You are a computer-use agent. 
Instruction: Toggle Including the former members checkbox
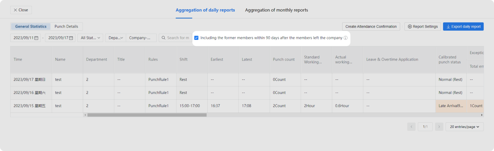(196, 38)
